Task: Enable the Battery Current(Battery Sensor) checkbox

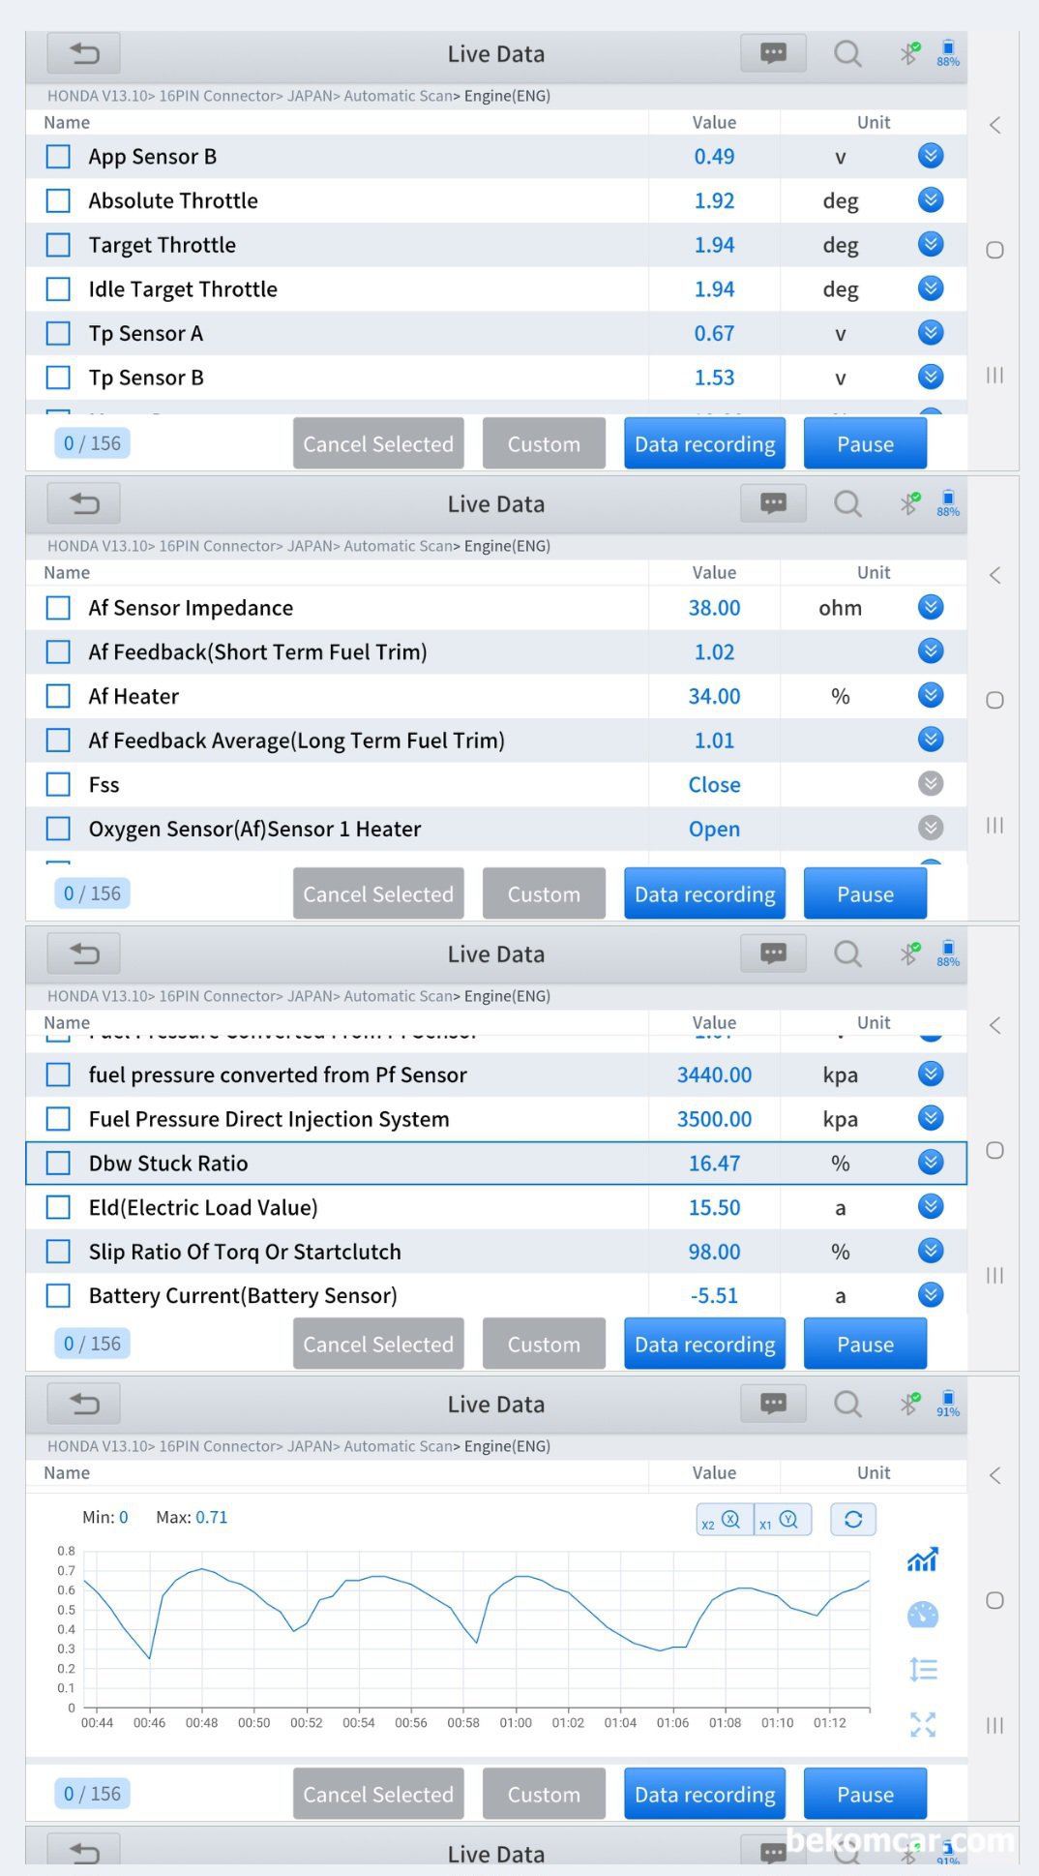Action: [59, 1295]
